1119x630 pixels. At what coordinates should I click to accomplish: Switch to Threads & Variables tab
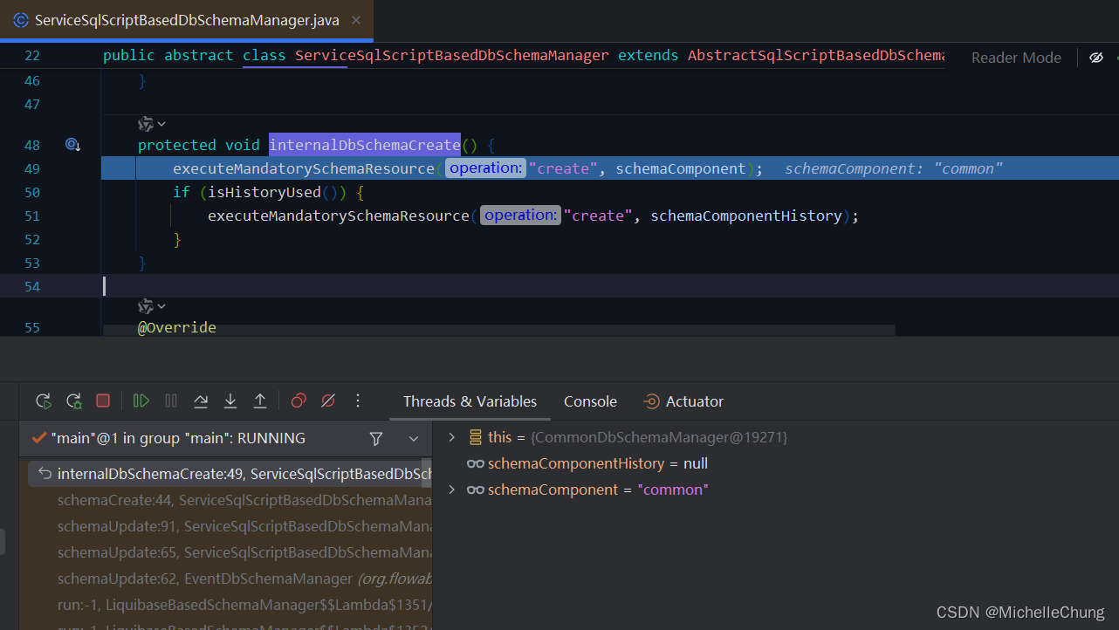(x=470, y=401)
